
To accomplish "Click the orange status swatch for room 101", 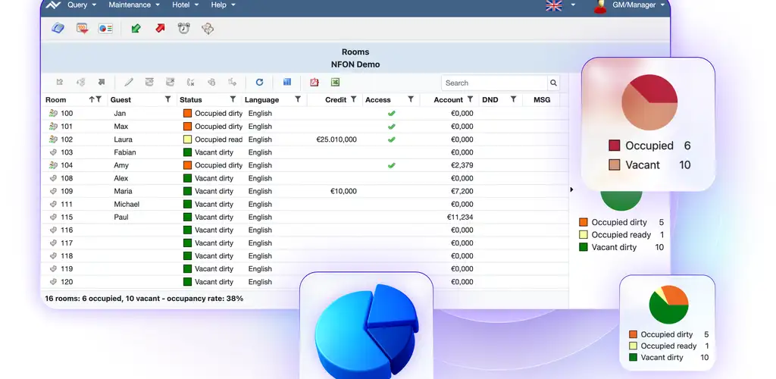I will click(188, 127).
